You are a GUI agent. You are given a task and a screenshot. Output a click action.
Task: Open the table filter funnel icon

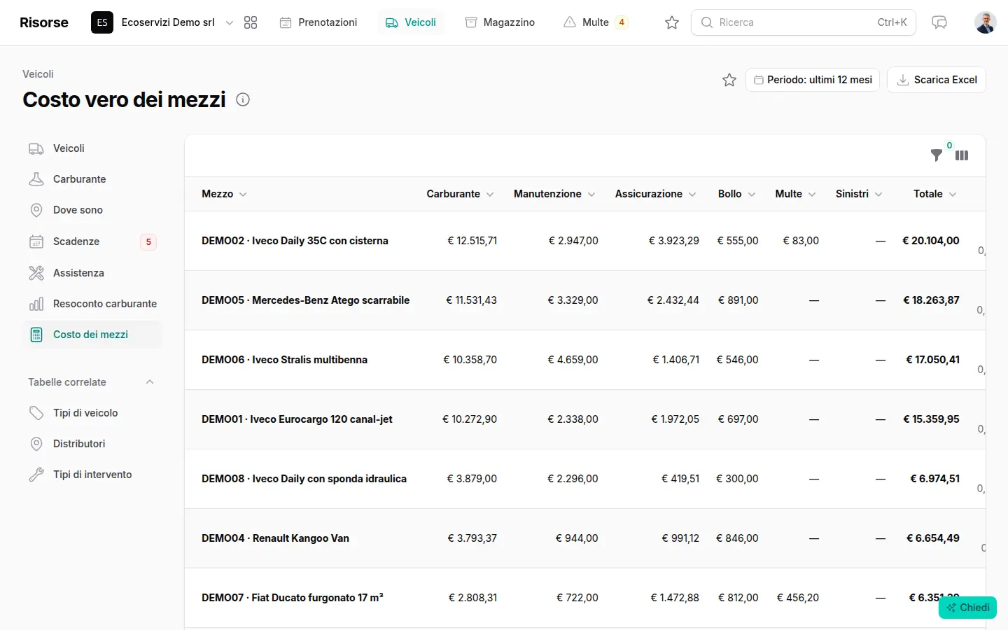936,155
